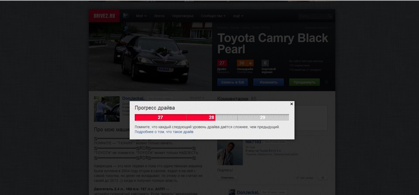This screenshot has width=419, height=195.
Task: Click the Подпись! comment text
Action: coord(225,170)
